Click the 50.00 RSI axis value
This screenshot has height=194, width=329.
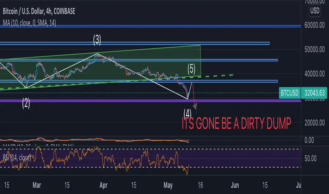click(x=311, y=158)
